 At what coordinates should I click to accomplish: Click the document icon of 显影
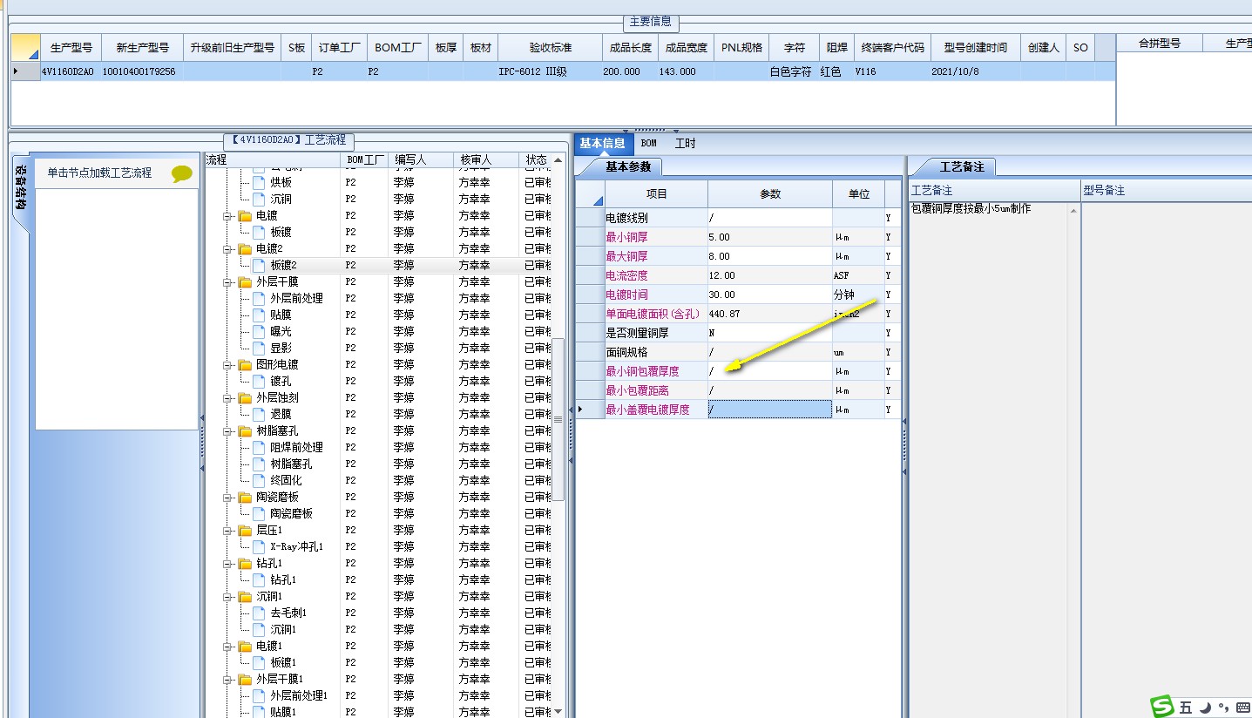pyautogui.click(x=259, y=349)
